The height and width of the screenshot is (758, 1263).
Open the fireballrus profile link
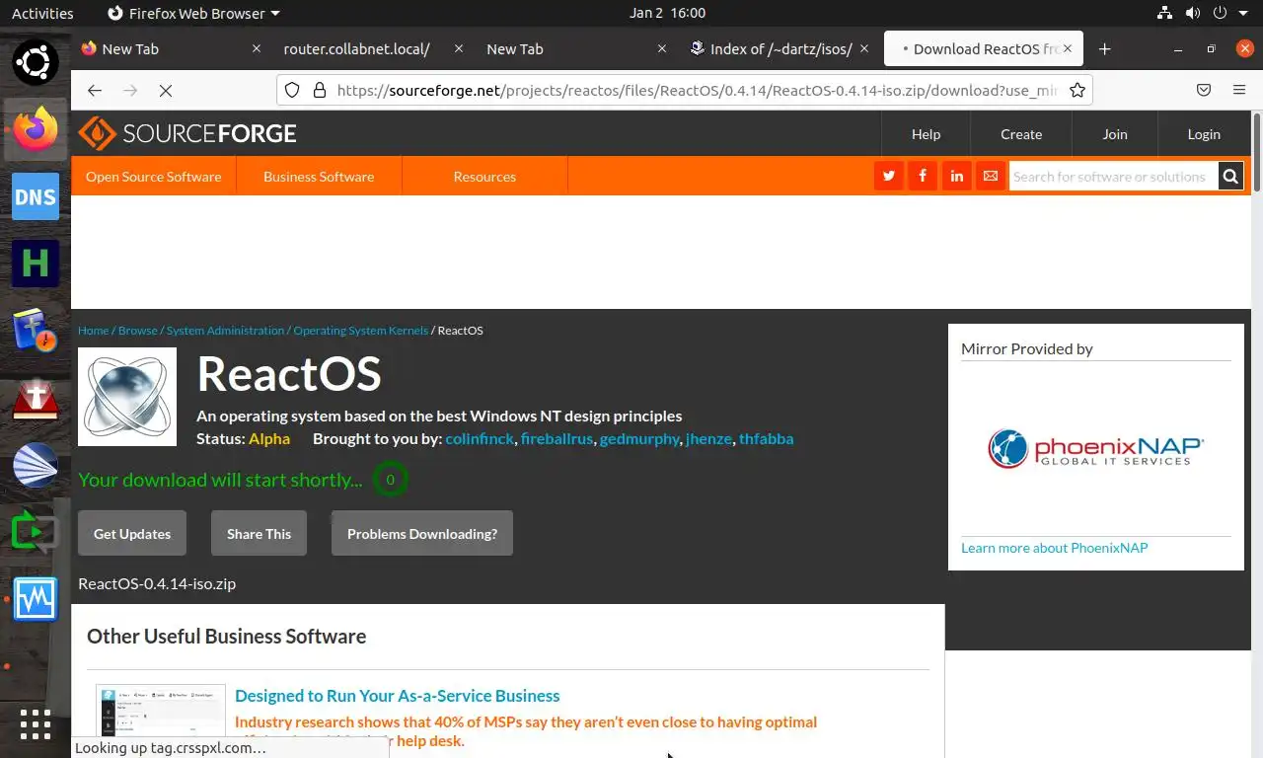point(557,438)
